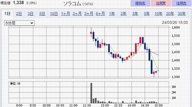The height and width of the screenshot is (107, 192).
Task: Show the 1ヶ月 chart
Action: coord(65,14)
